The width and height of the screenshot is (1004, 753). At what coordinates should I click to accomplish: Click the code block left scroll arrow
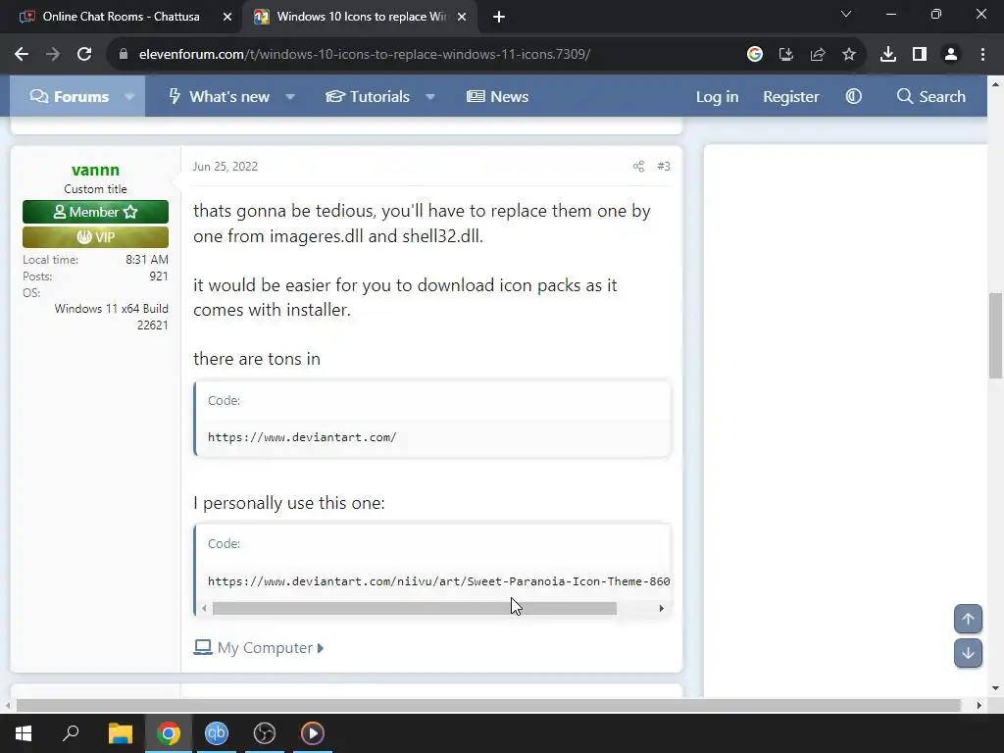[204, 608]
